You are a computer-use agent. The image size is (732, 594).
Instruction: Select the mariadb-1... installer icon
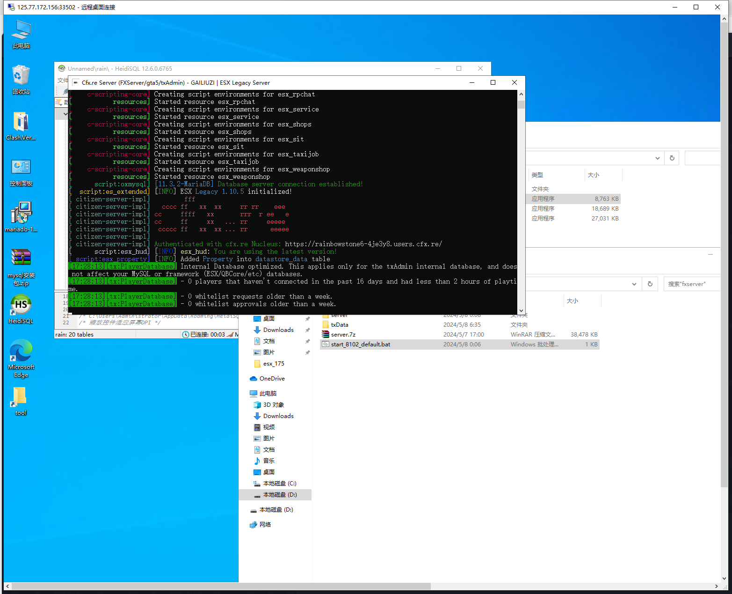pyautogui.click(x=21, y=218)
